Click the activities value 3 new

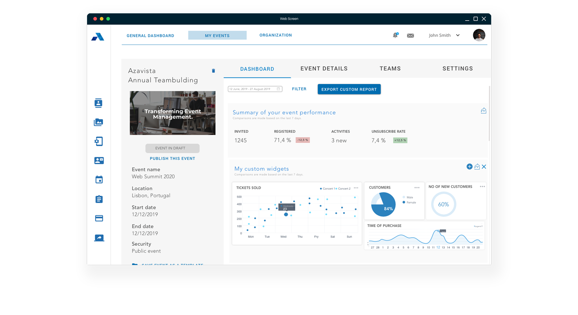[339, 140]
